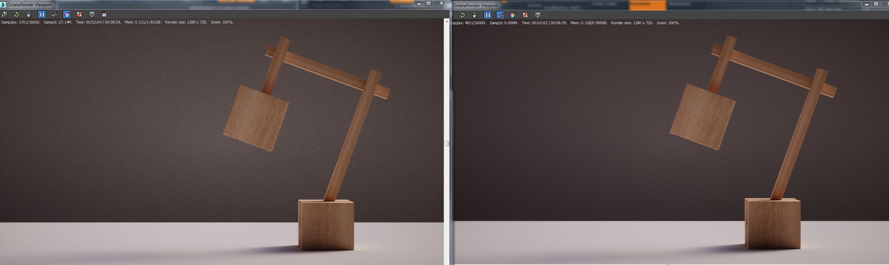This screenshot has height=265, width=889.
Task: Save the render in the 3701-sample viewport
Action: pos(4,14)
